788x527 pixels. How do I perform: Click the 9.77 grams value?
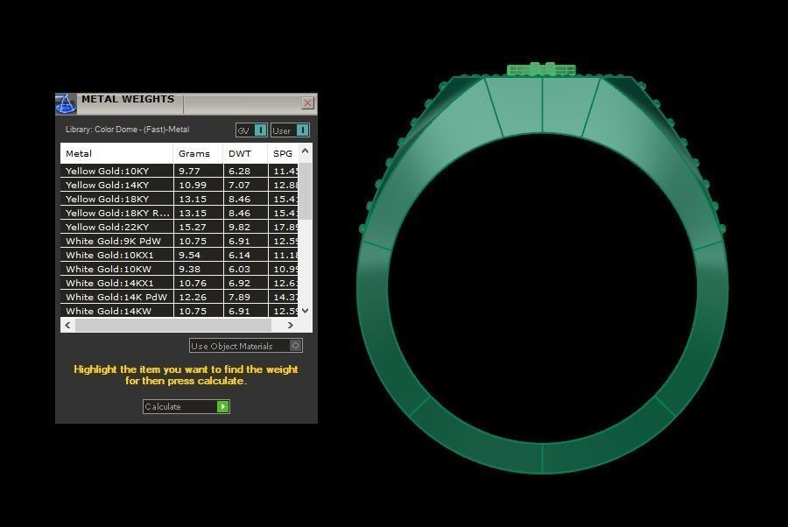point(189,171)
